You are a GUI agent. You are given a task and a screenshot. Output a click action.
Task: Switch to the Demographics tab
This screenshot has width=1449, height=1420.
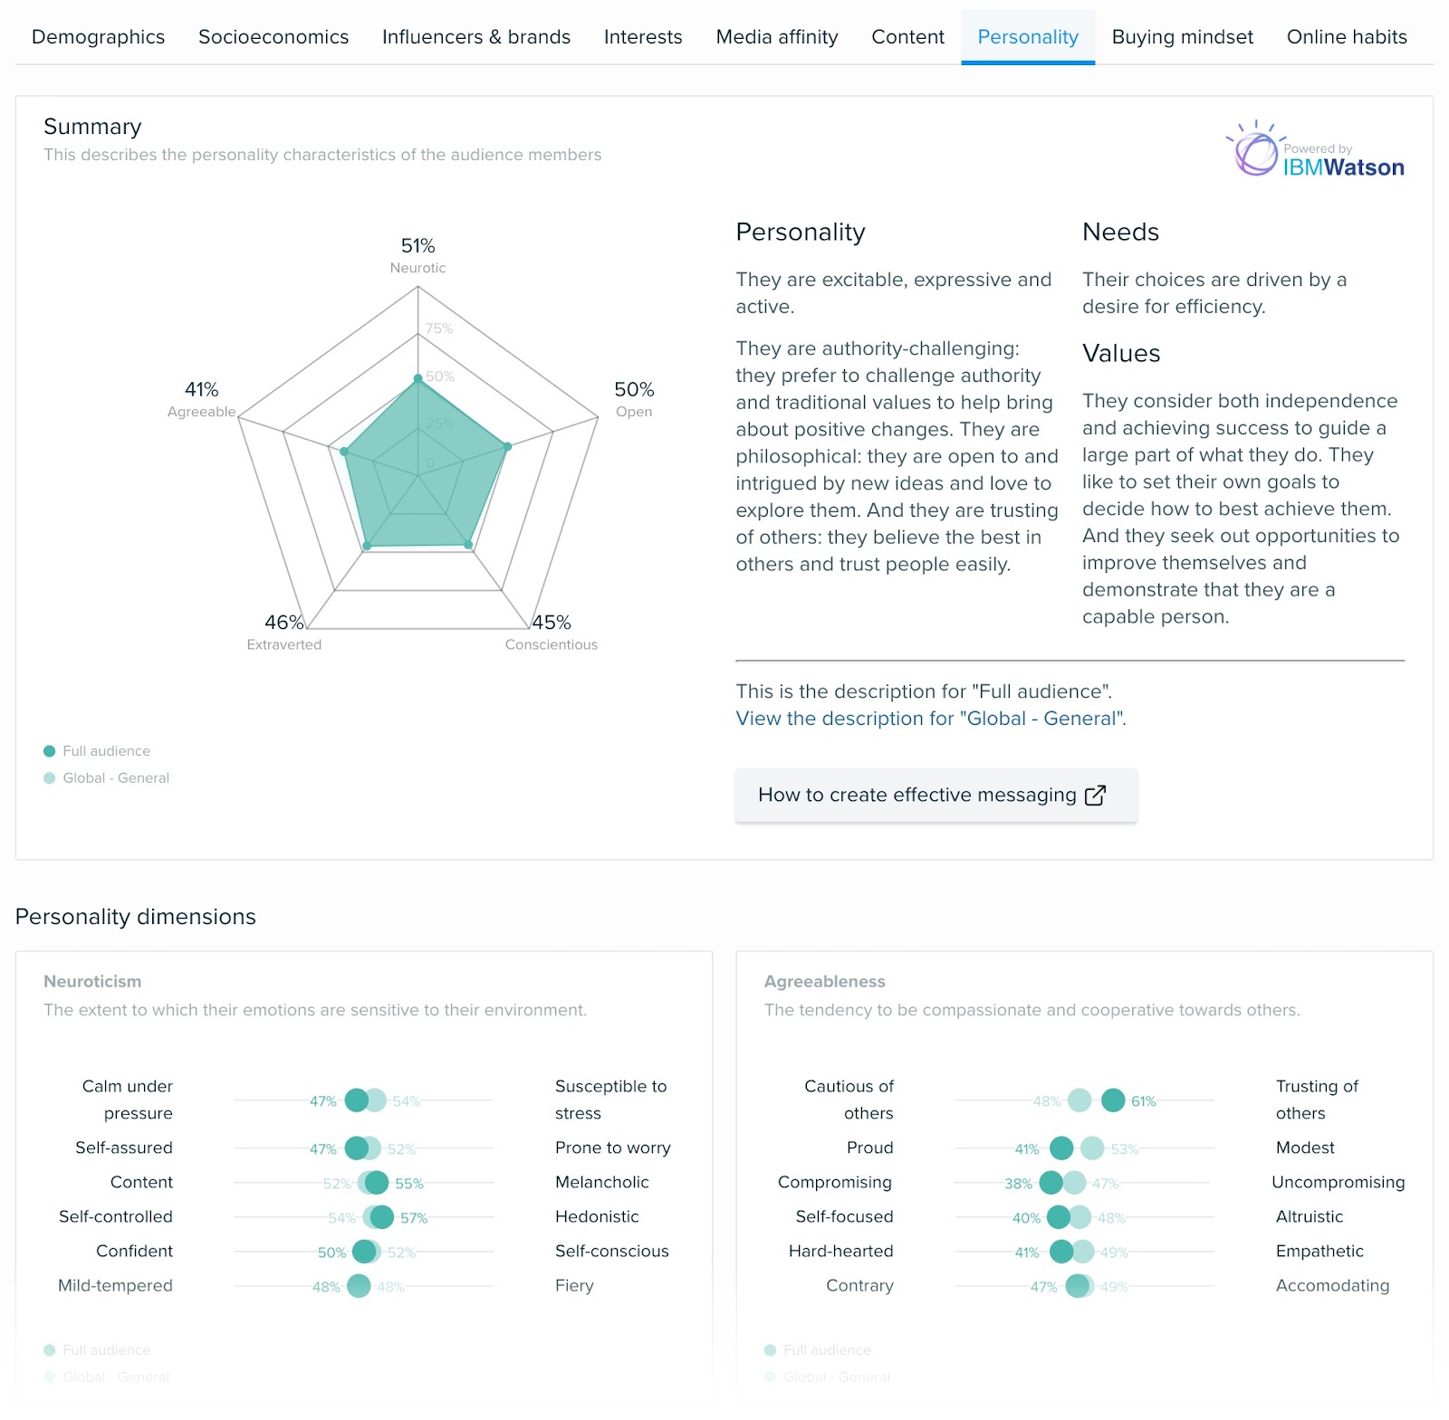(x=97, y=37)
